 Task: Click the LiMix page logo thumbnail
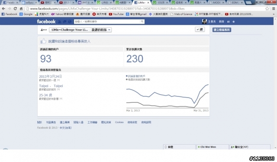coord(44,30)
